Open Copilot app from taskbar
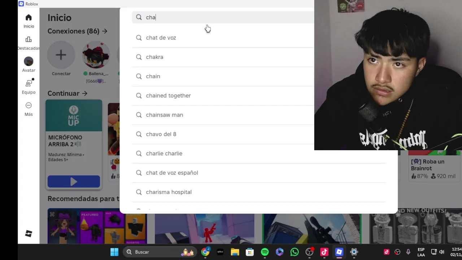This screenshot has height=260, width=462. (x=279, y=252)
